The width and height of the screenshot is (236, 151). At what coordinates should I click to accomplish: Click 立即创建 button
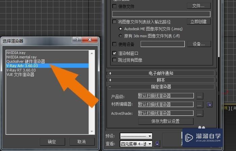click(199, 21)
